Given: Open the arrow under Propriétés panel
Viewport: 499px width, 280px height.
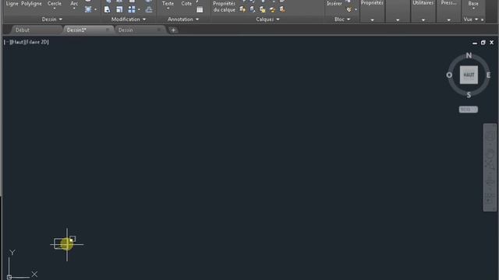Looking at the screenshot, I should (x=372, y=20).
